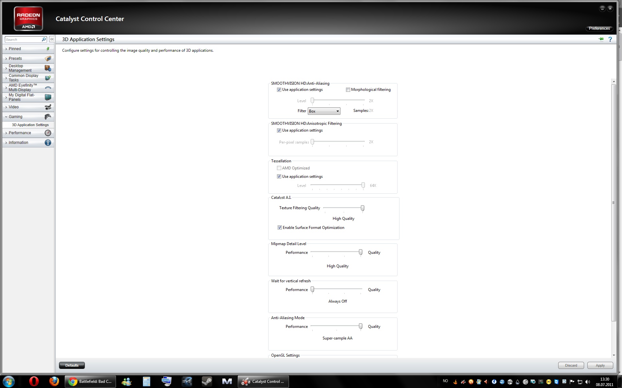Open the M logo taskbar app
The image size is (622, 388).
227,382
